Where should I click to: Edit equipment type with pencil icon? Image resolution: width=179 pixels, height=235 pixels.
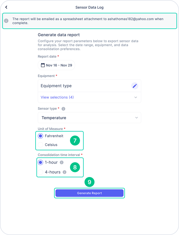tap(135, 86)
